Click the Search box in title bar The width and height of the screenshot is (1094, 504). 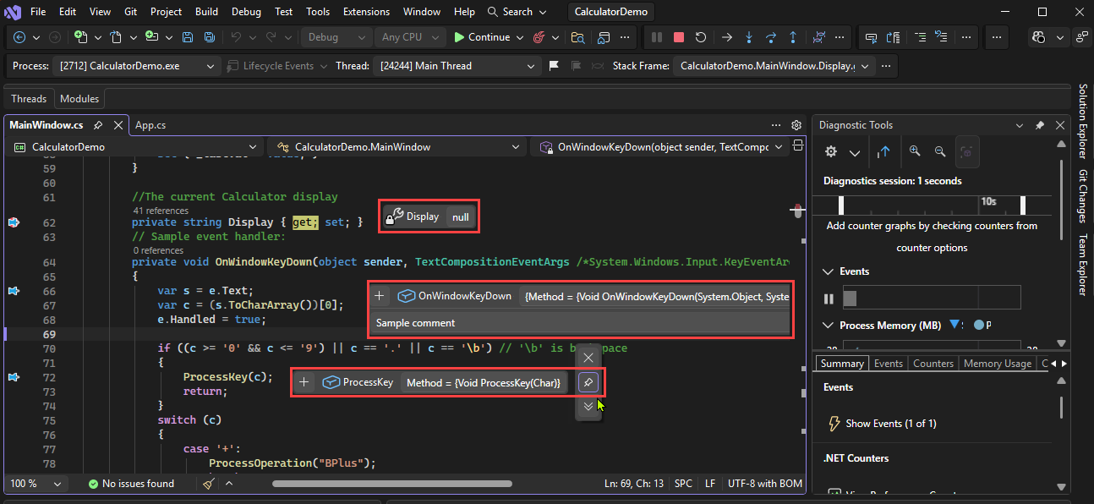pyautogui.click(x=517, y=12)
